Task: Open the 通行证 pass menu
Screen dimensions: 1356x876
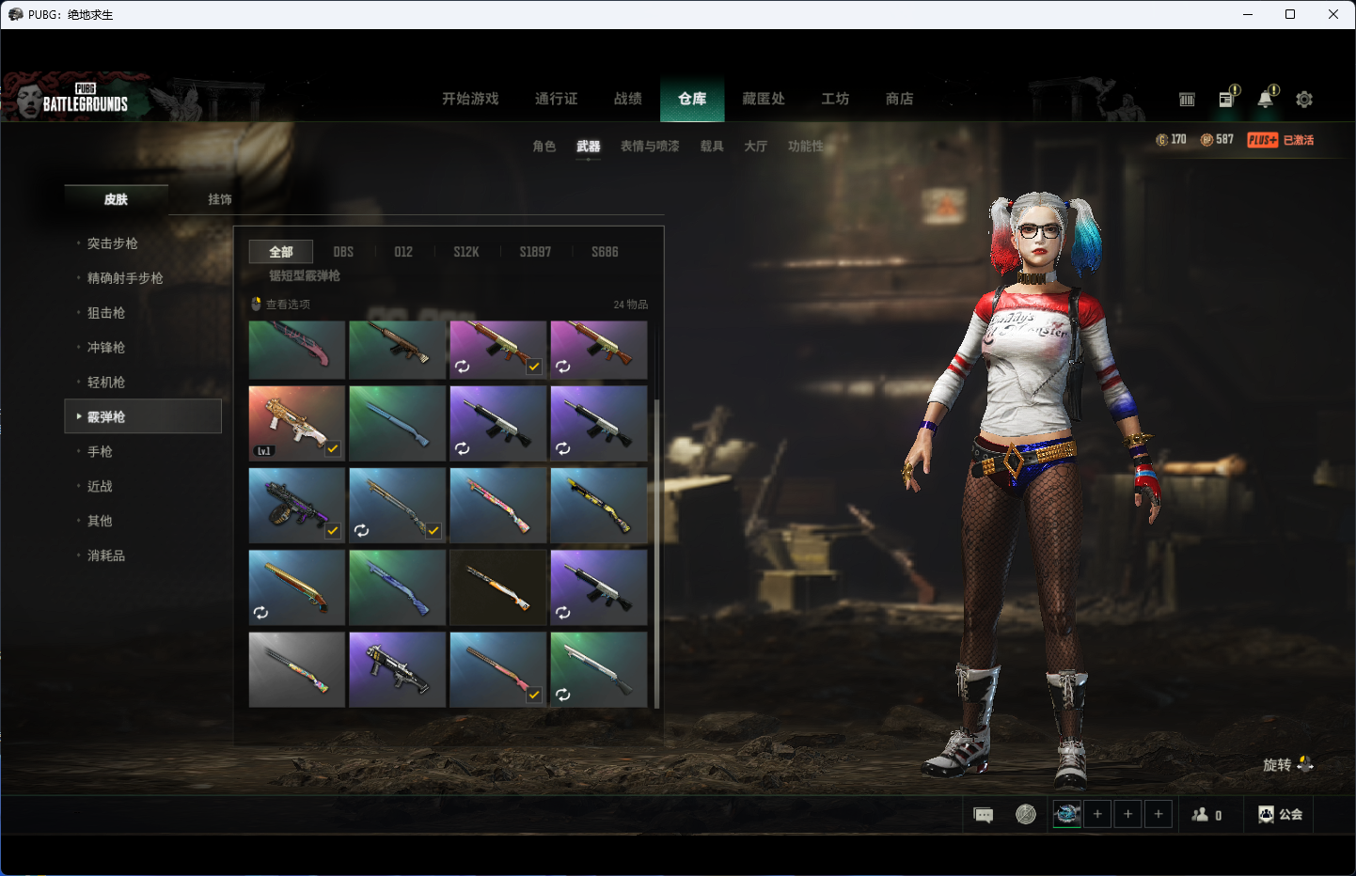Action: pyautogui.click(x=556, y=99)
